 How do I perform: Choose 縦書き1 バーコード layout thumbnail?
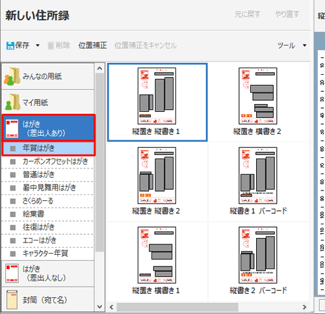pyautogui.click(x=257, y=176)
